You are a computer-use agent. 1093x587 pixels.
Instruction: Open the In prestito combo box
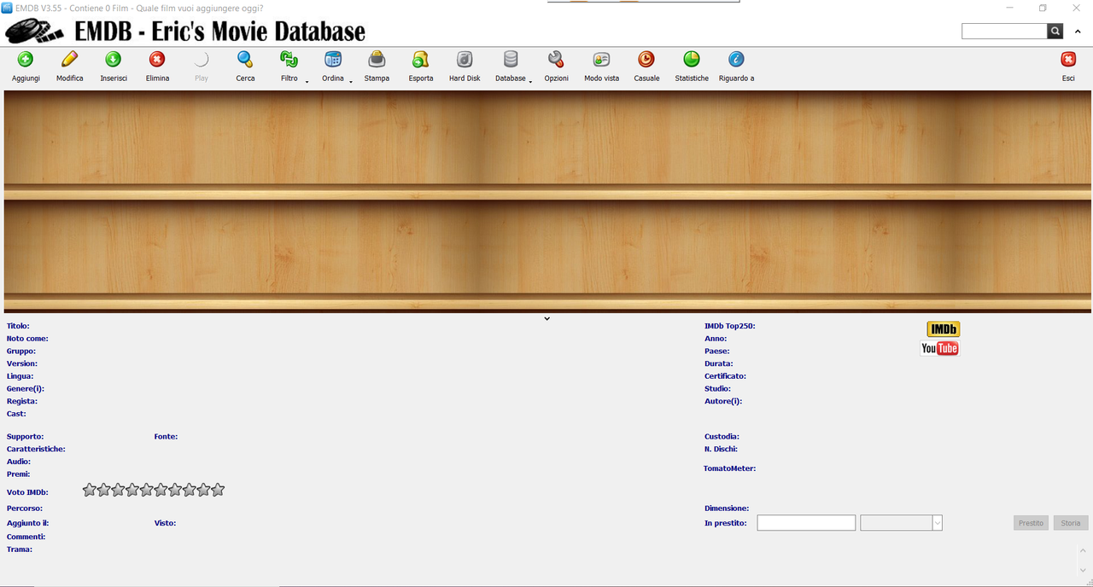(x=901, y=523)
